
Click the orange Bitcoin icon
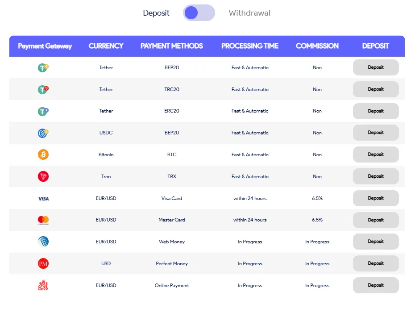click(43, 154)
